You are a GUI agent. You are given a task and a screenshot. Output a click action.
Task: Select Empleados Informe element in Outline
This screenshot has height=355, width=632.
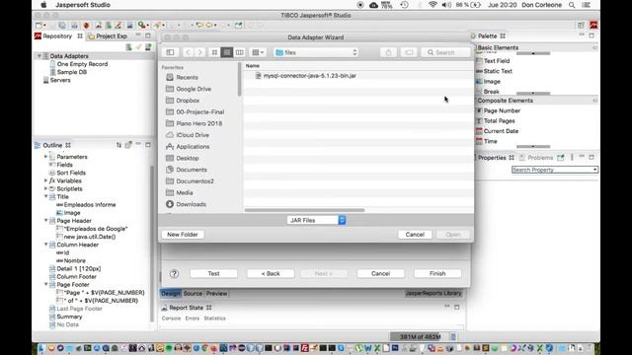[90, 205]
